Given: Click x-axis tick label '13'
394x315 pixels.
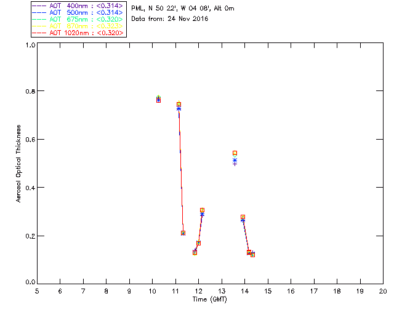Looking at the screenshot, I should 222,291.
